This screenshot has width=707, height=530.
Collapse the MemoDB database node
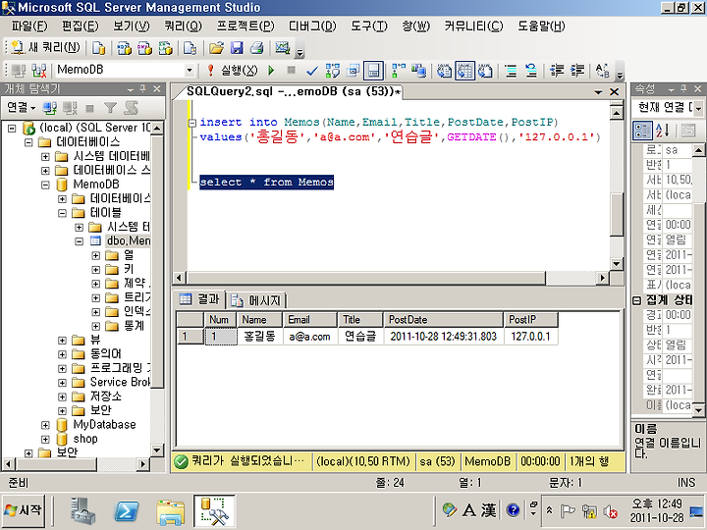pos(45,185)
